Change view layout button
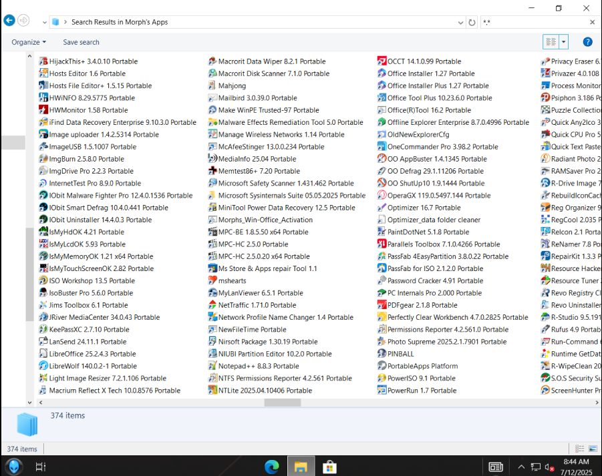The width and height of the screenshot is (602, 476). click(x=551, y=42)
